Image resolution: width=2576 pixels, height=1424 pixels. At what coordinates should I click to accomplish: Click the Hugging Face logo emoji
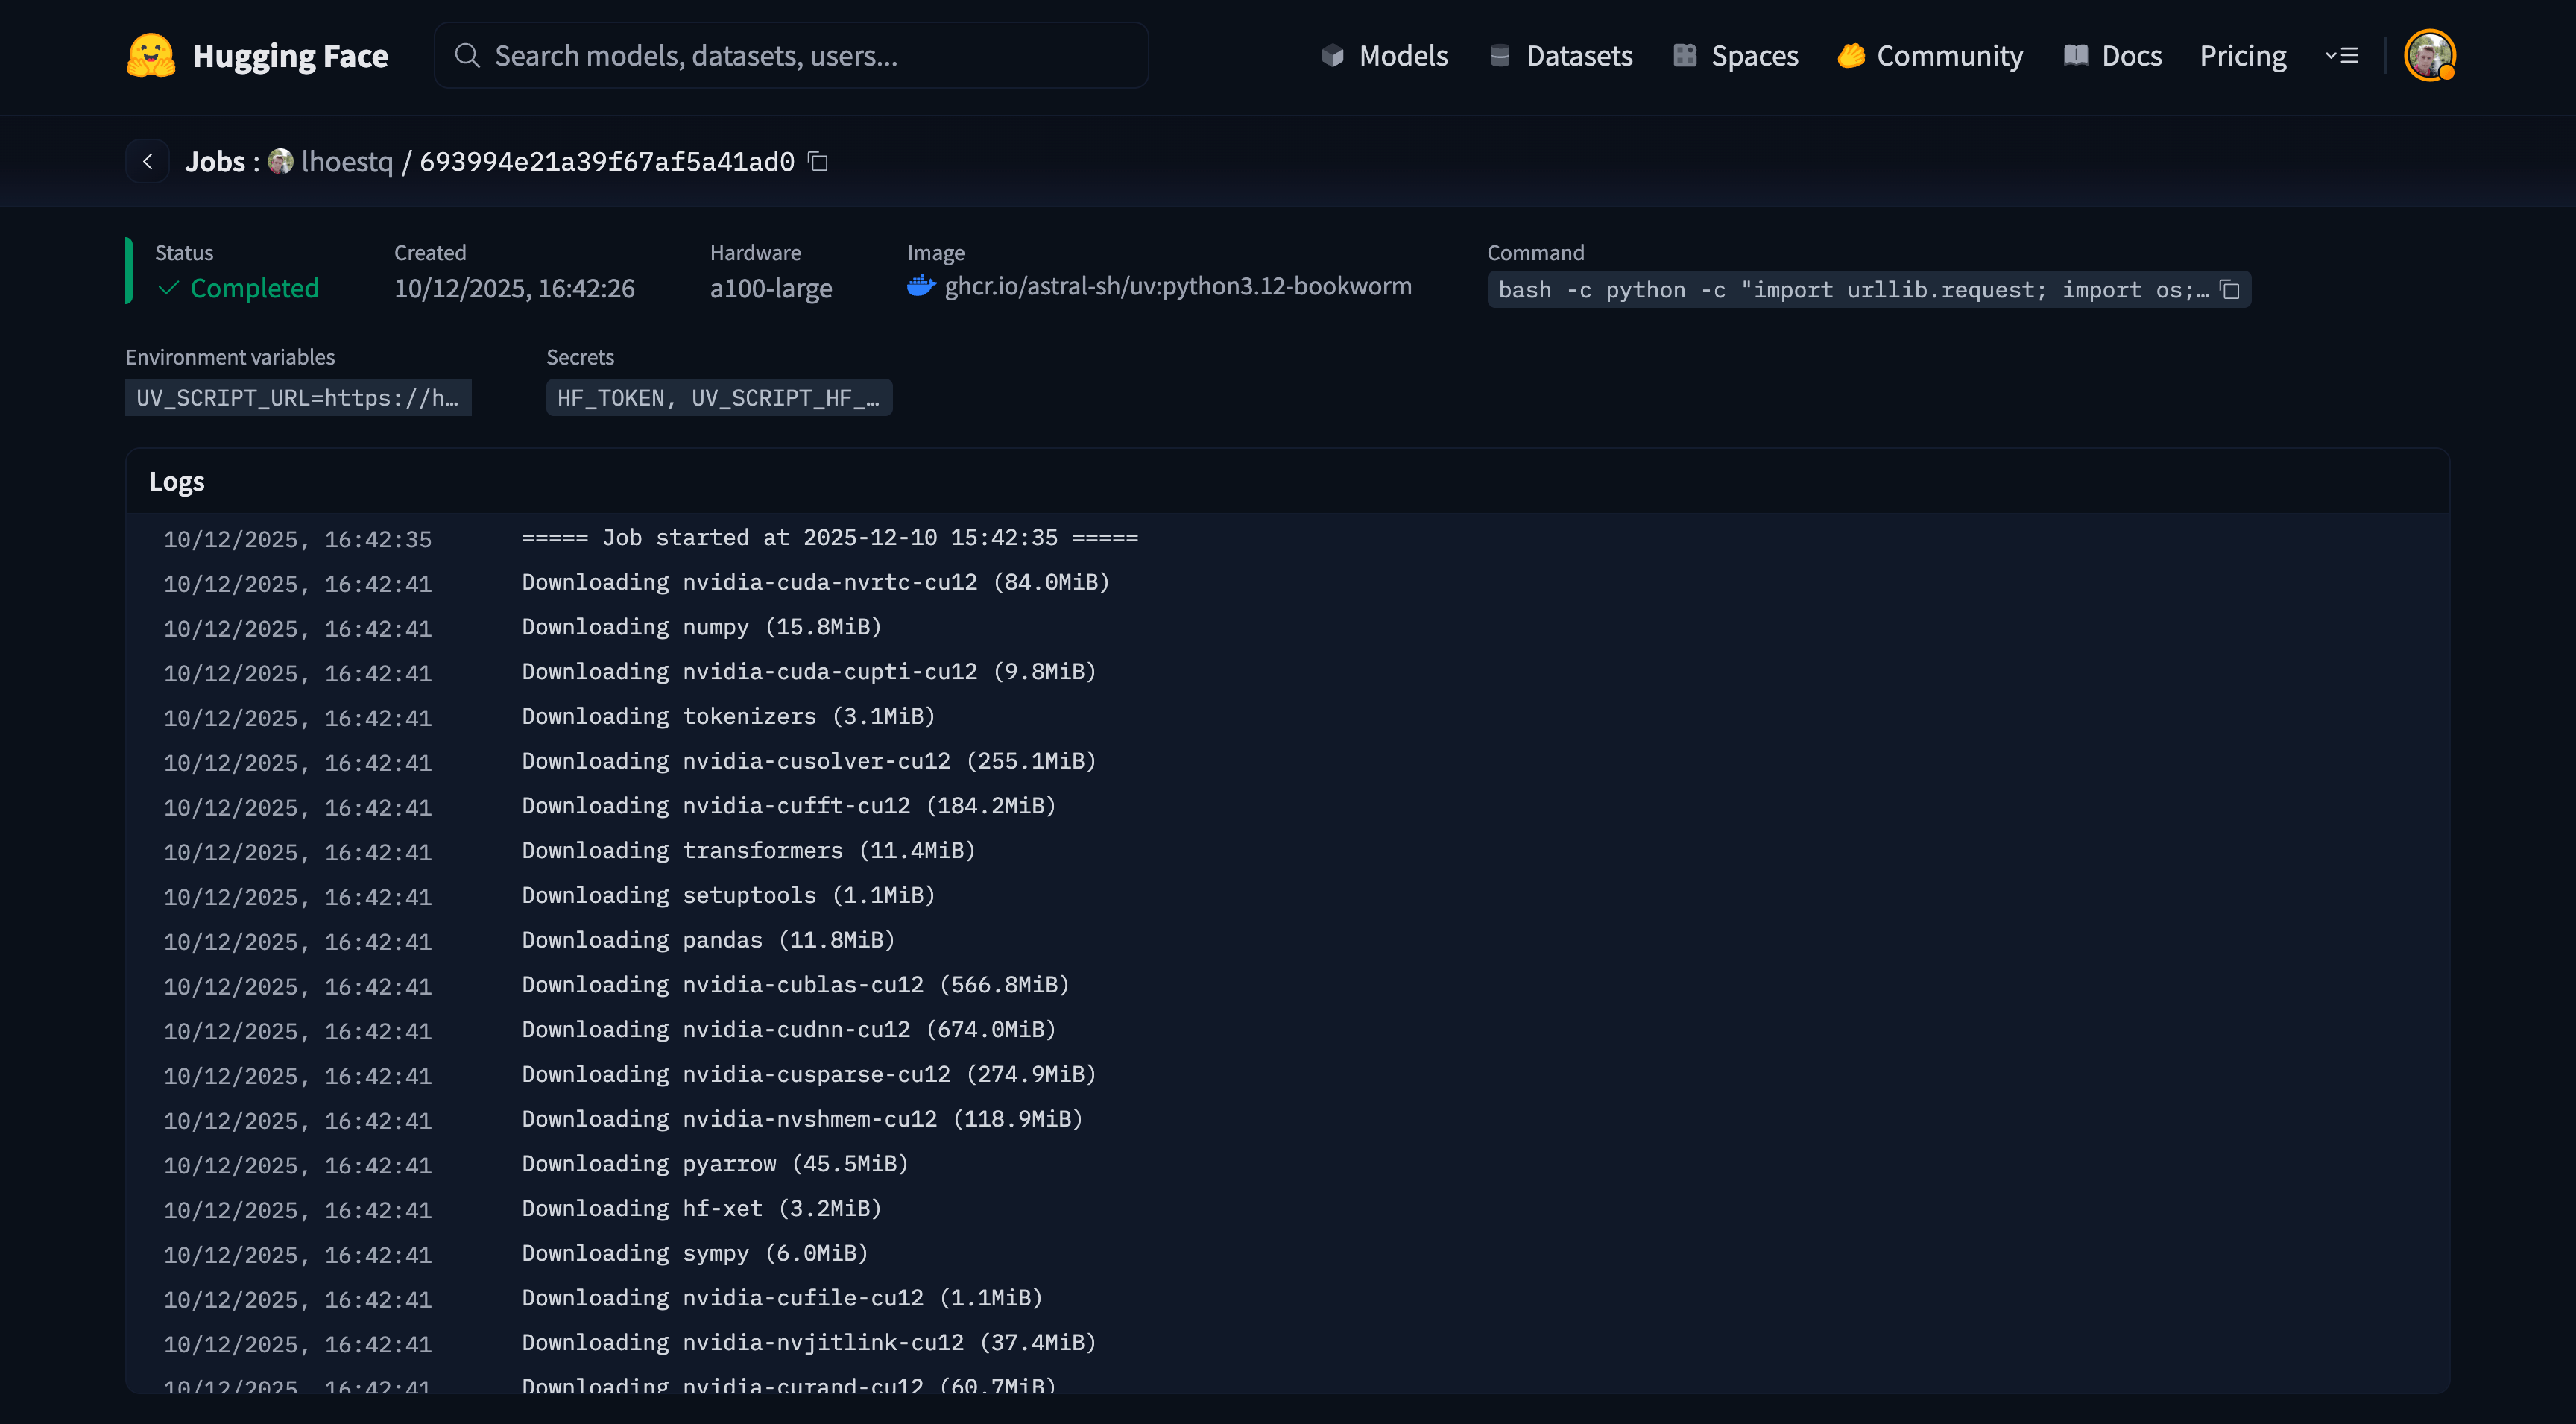[x=151, y=56]
